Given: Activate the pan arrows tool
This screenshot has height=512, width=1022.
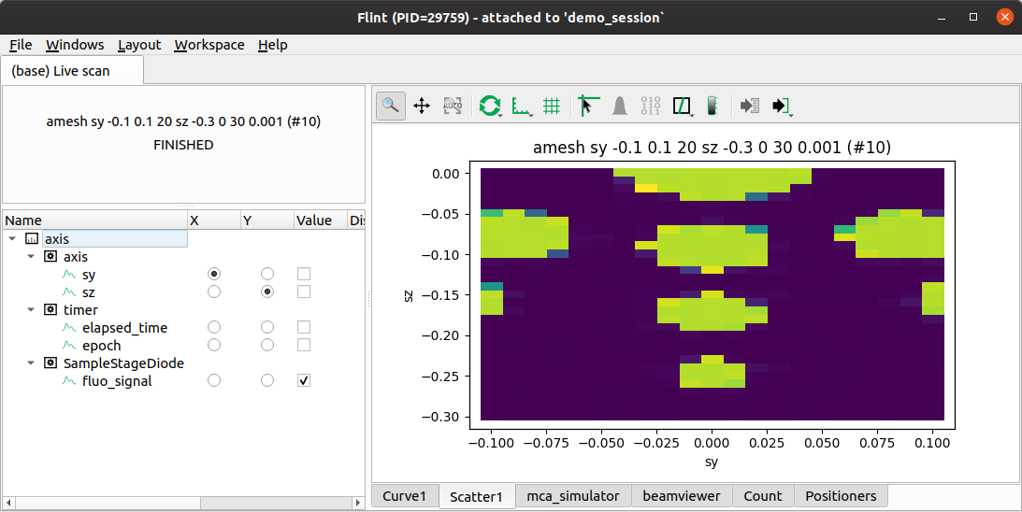Looking at the screenshot, I should click(x=422, y=106).
